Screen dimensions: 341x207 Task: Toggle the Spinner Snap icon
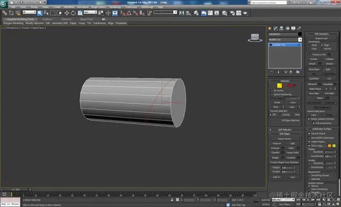click(x=142, y=13)
